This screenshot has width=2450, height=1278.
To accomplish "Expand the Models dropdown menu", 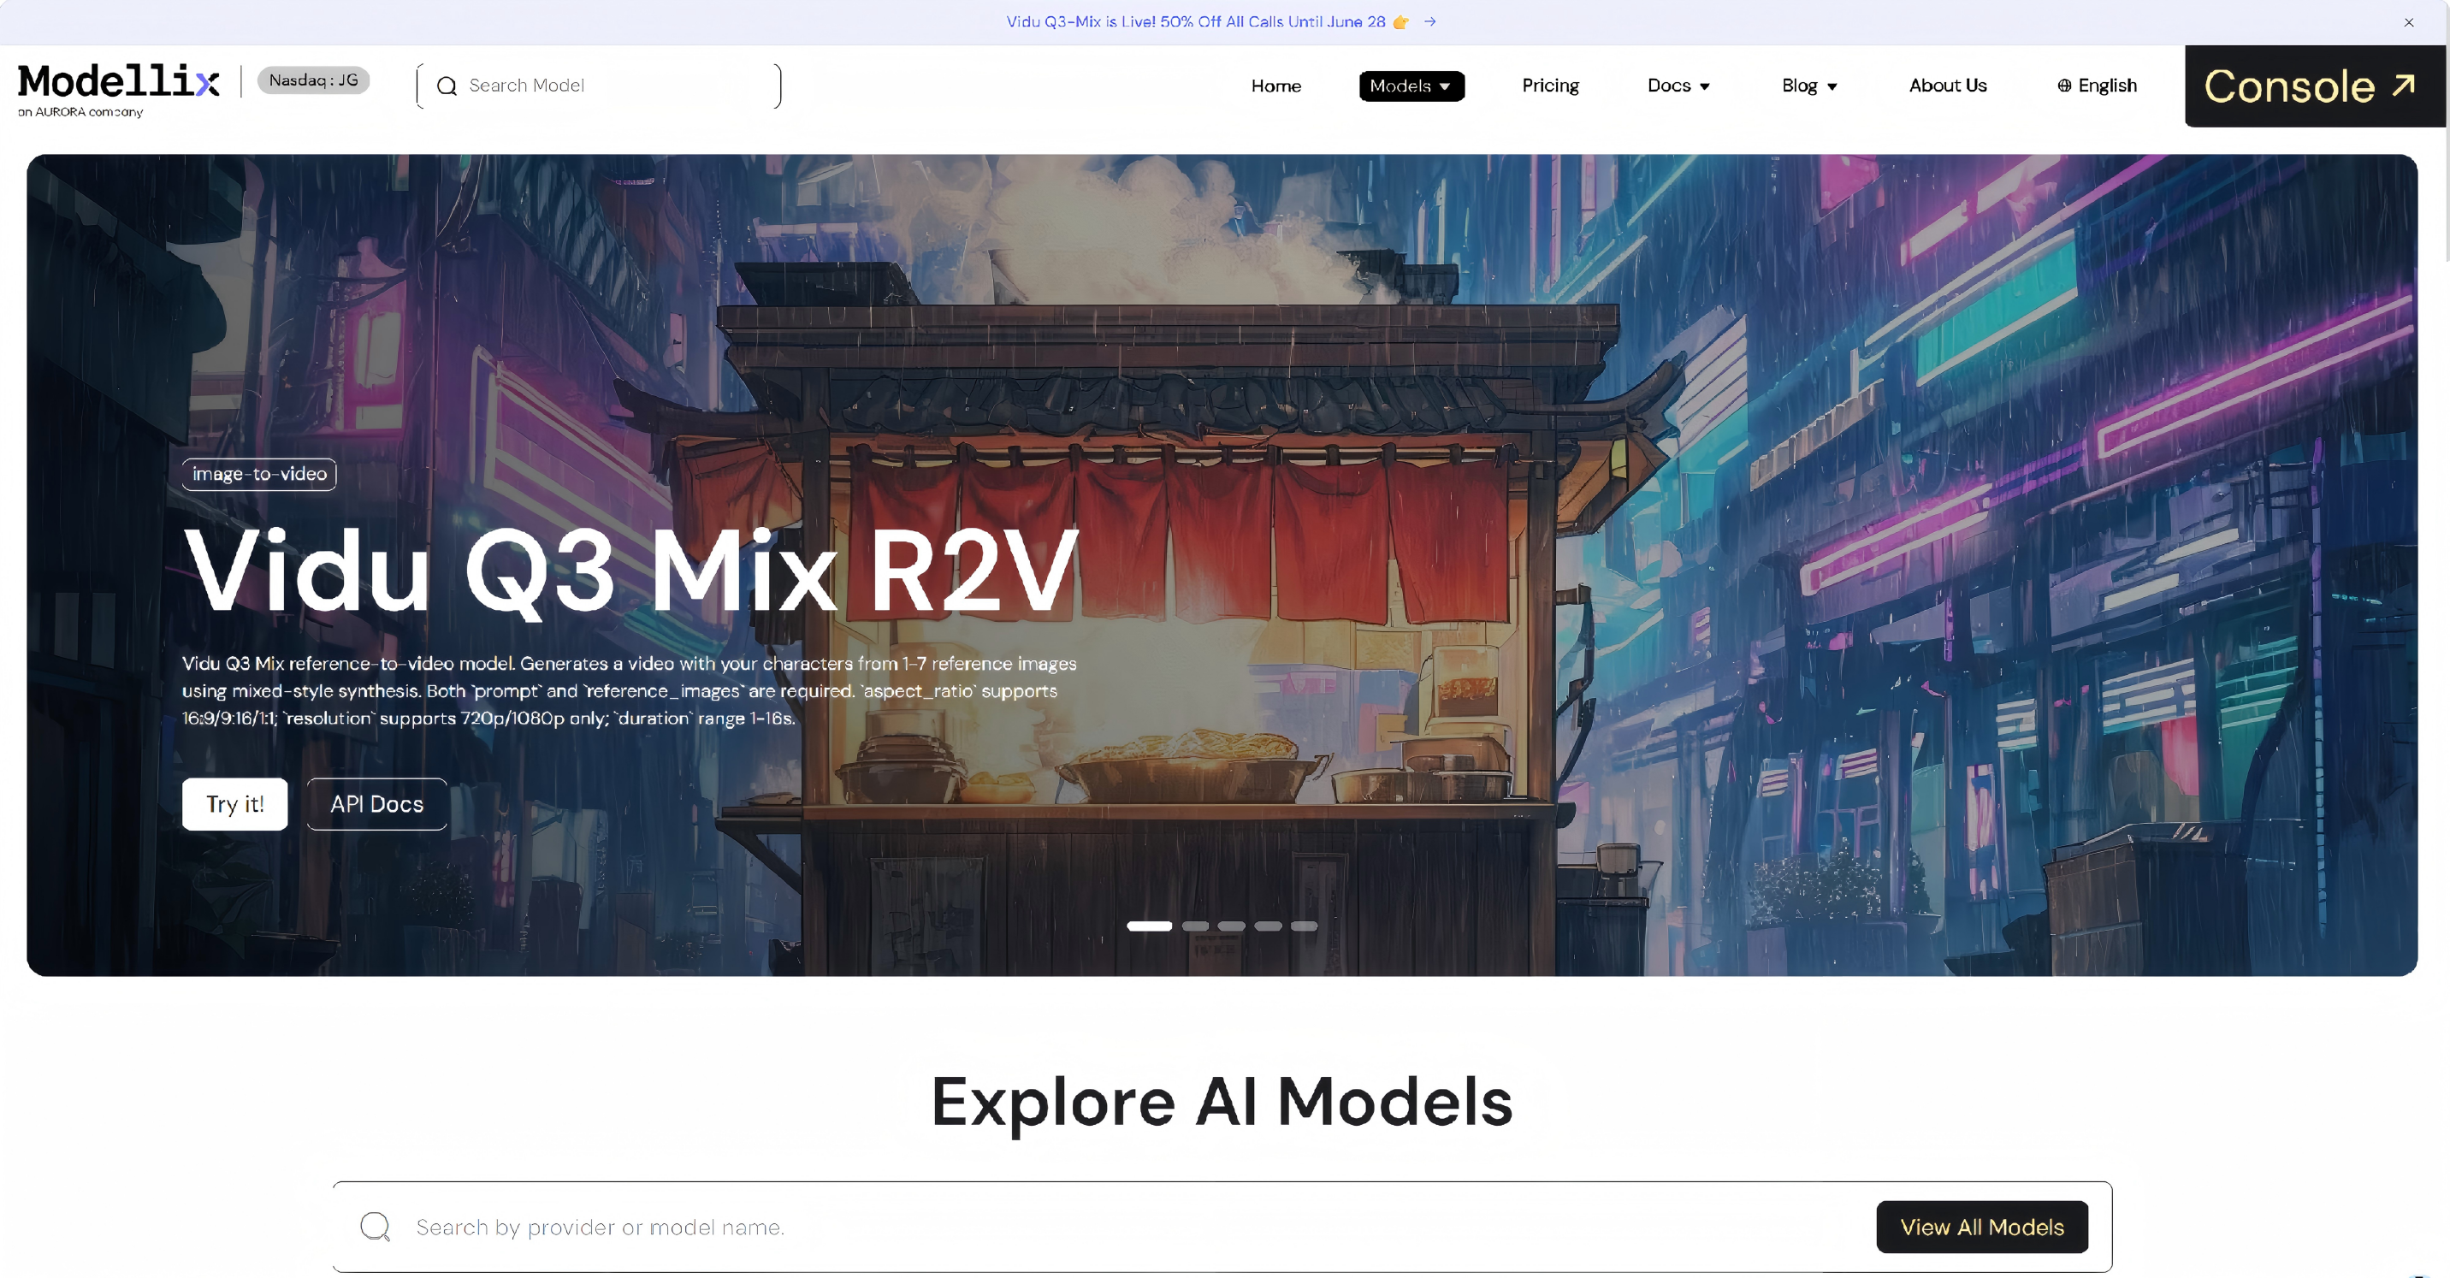I will [1411, 86].
